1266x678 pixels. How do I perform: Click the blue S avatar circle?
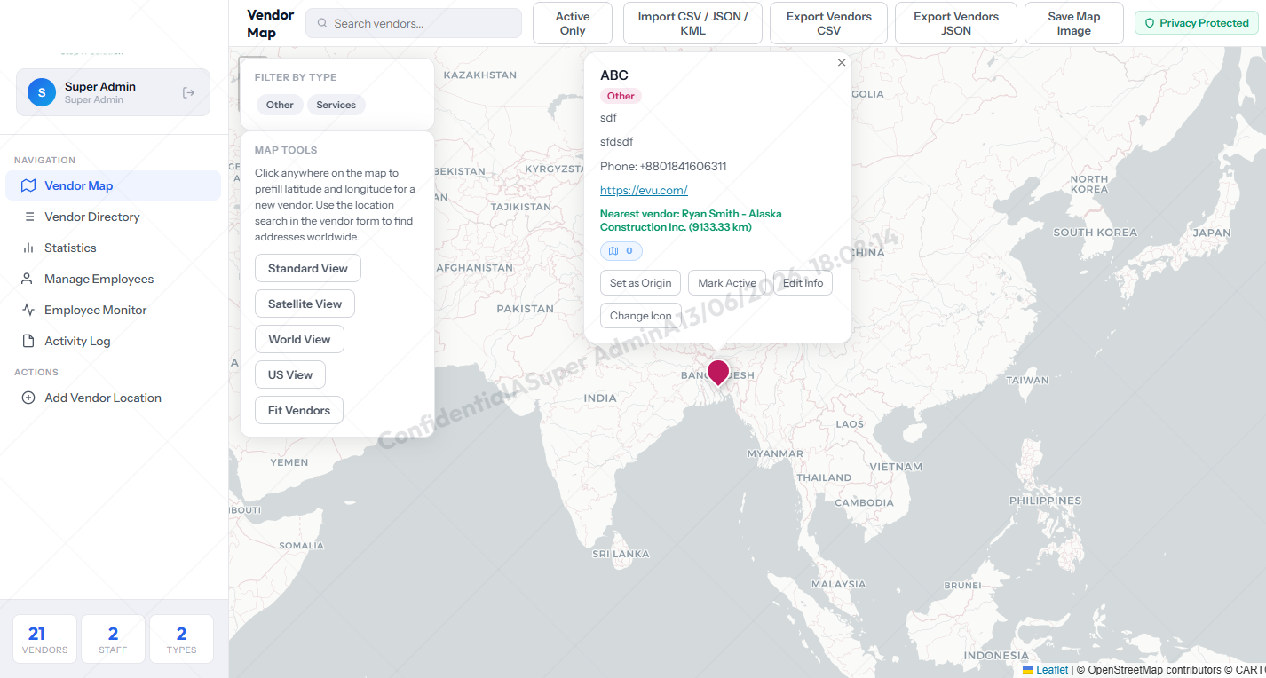tap(42, 92)
